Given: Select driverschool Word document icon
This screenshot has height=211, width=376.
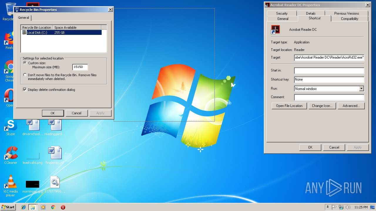Looking at the screenshot, I should 33,127.
